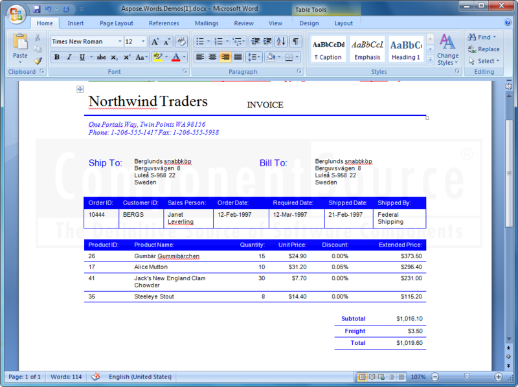Check proofing errors in status bar
This screenshot has height=387, width=518.
(x=95, y=377)
